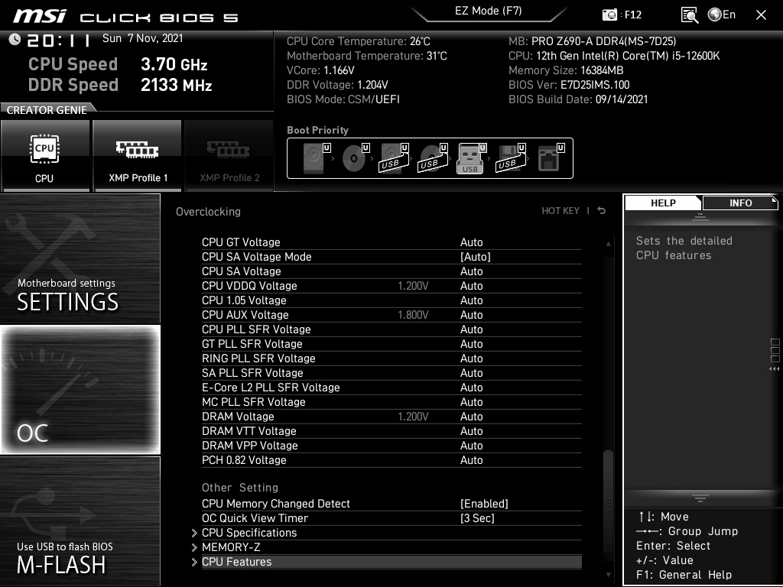Screen dimensions: 783x587
Task: Open CPU Memory Changed Detect [Enabled] dropdown
Action: [x=484, y=504]
